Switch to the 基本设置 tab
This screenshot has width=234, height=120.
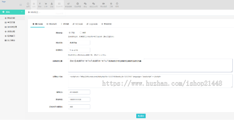[38, 24]
